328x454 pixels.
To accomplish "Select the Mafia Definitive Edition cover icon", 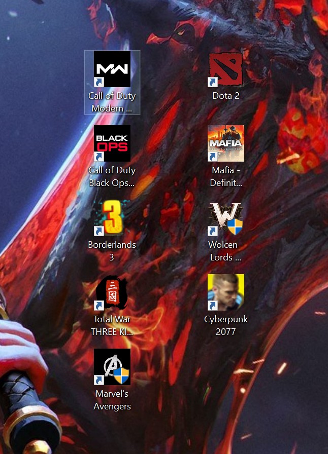I will 226,143.
